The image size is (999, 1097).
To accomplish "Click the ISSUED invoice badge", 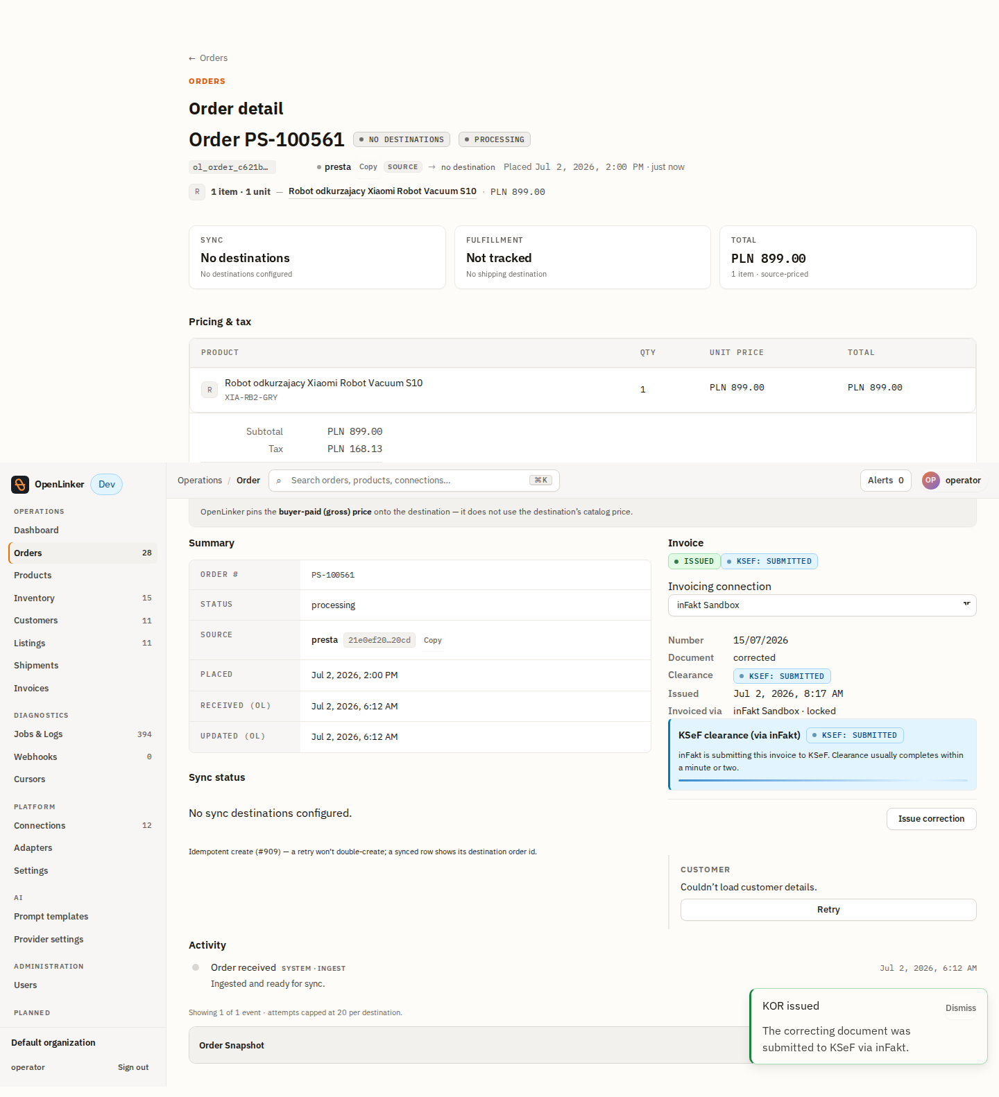I will pyautogui.click(x=694, y=562).
